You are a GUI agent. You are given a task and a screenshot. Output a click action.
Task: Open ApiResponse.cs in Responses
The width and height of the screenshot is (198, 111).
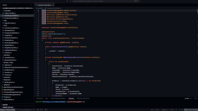(9, 82)
